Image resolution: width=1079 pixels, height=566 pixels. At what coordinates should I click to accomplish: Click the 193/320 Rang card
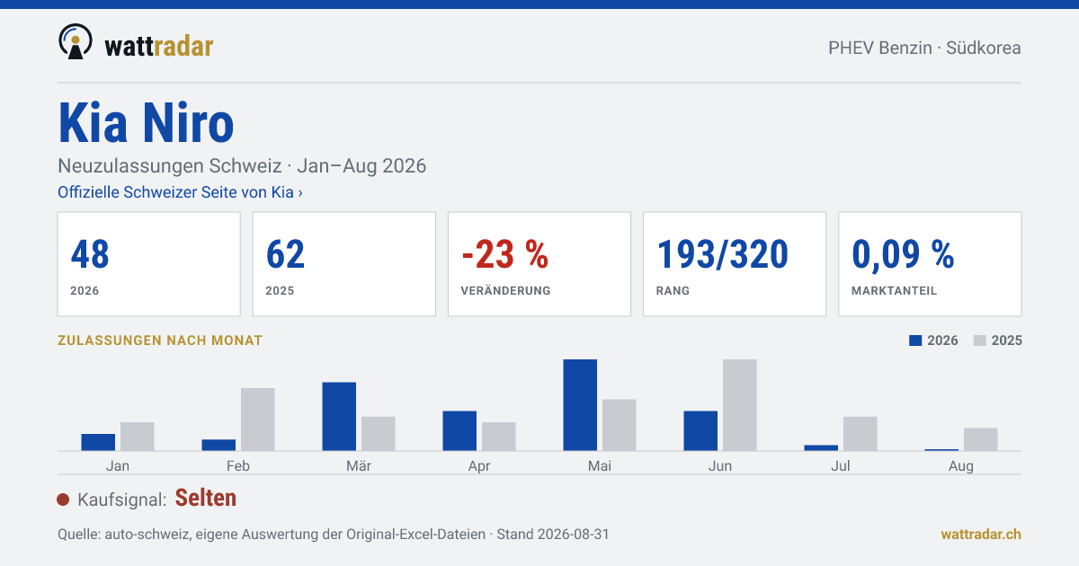[734, 264]
